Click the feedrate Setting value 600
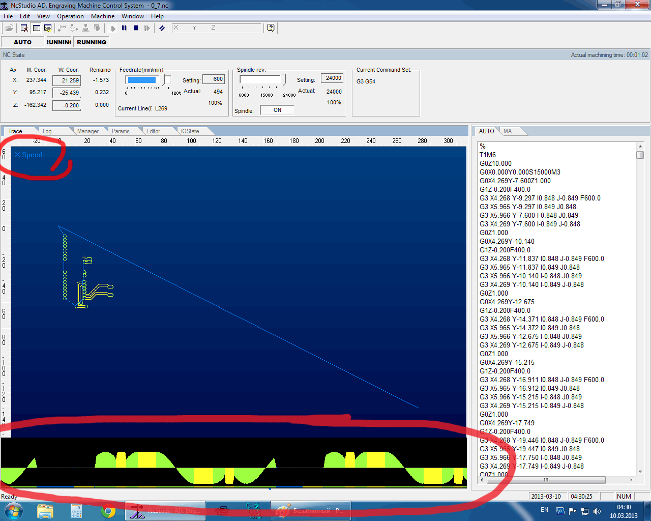Screen dimensions: 651x521 pos(214,79)
